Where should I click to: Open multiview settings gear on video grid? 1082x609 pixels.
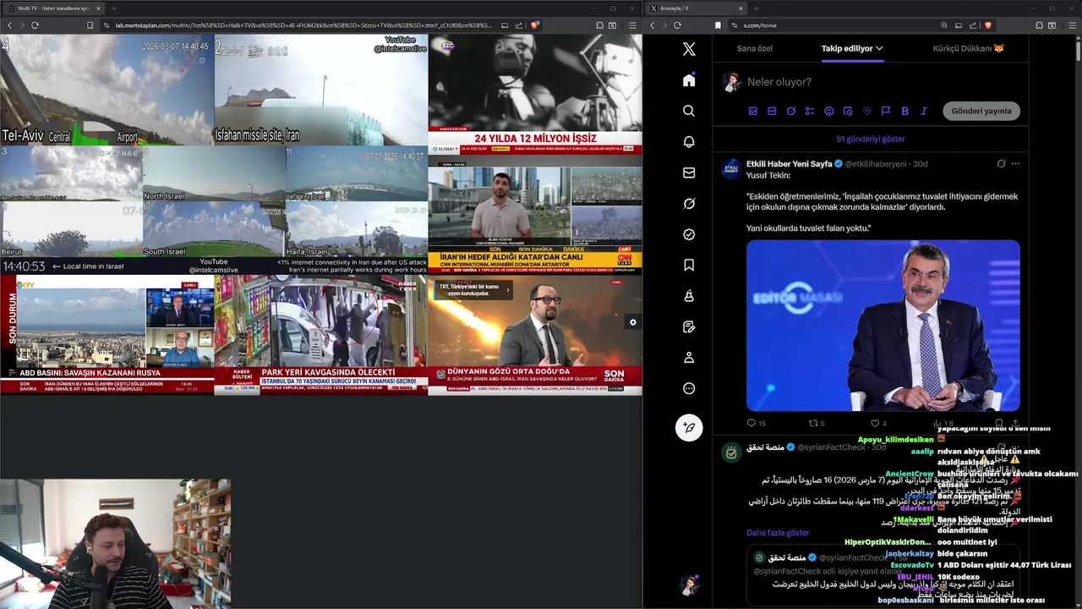(x=632, y=322)
